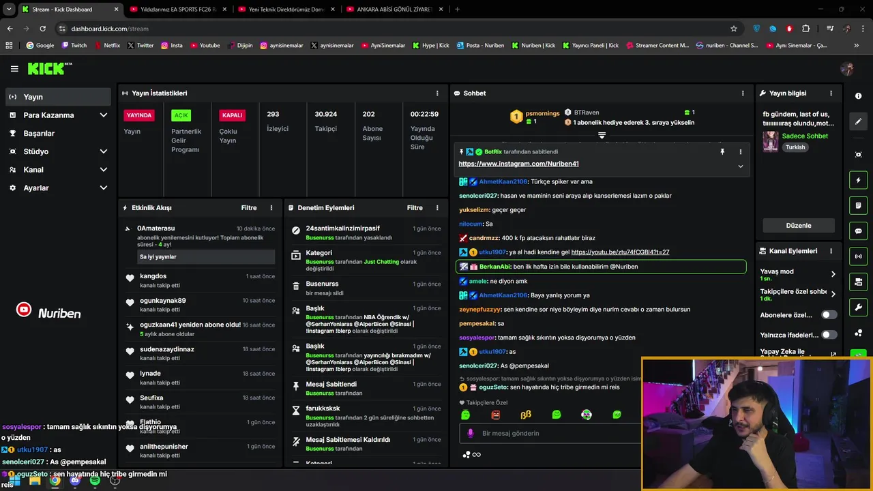Click the document notes icon in right toolbar

(x=858, y=205)
